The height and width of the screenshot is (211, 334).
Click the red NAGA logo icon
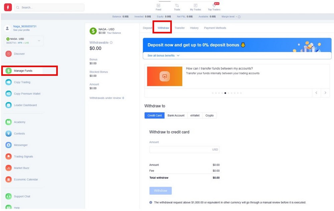click(x=8, y=7)
